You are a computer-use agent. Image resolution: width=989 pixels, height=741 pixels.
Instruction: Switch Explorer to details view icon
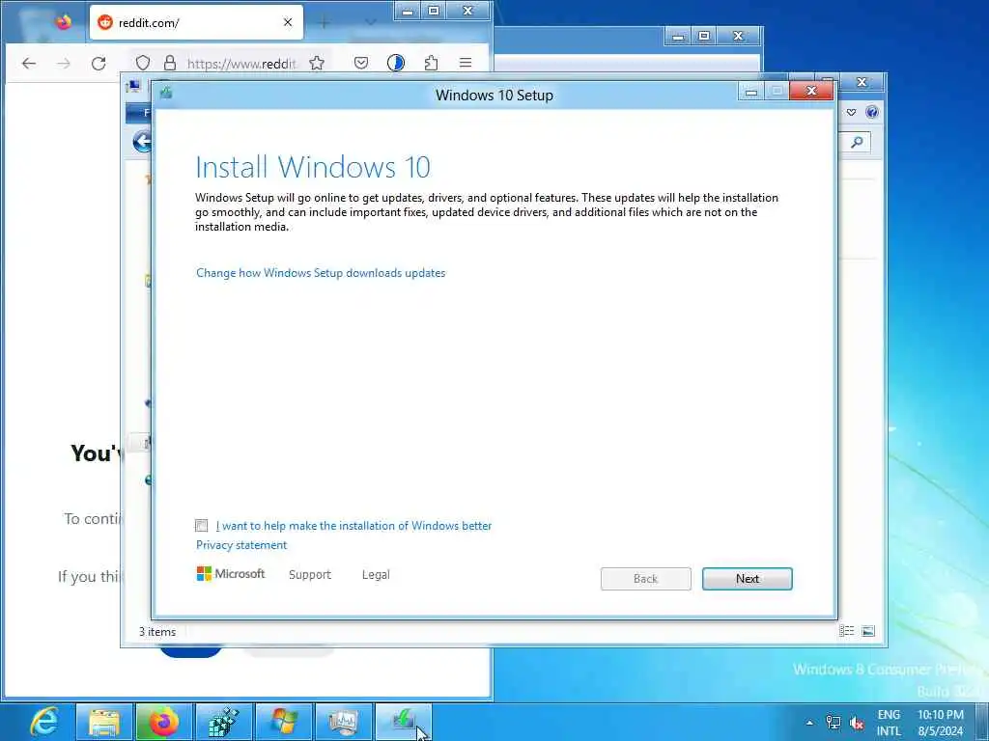[846, 631]
